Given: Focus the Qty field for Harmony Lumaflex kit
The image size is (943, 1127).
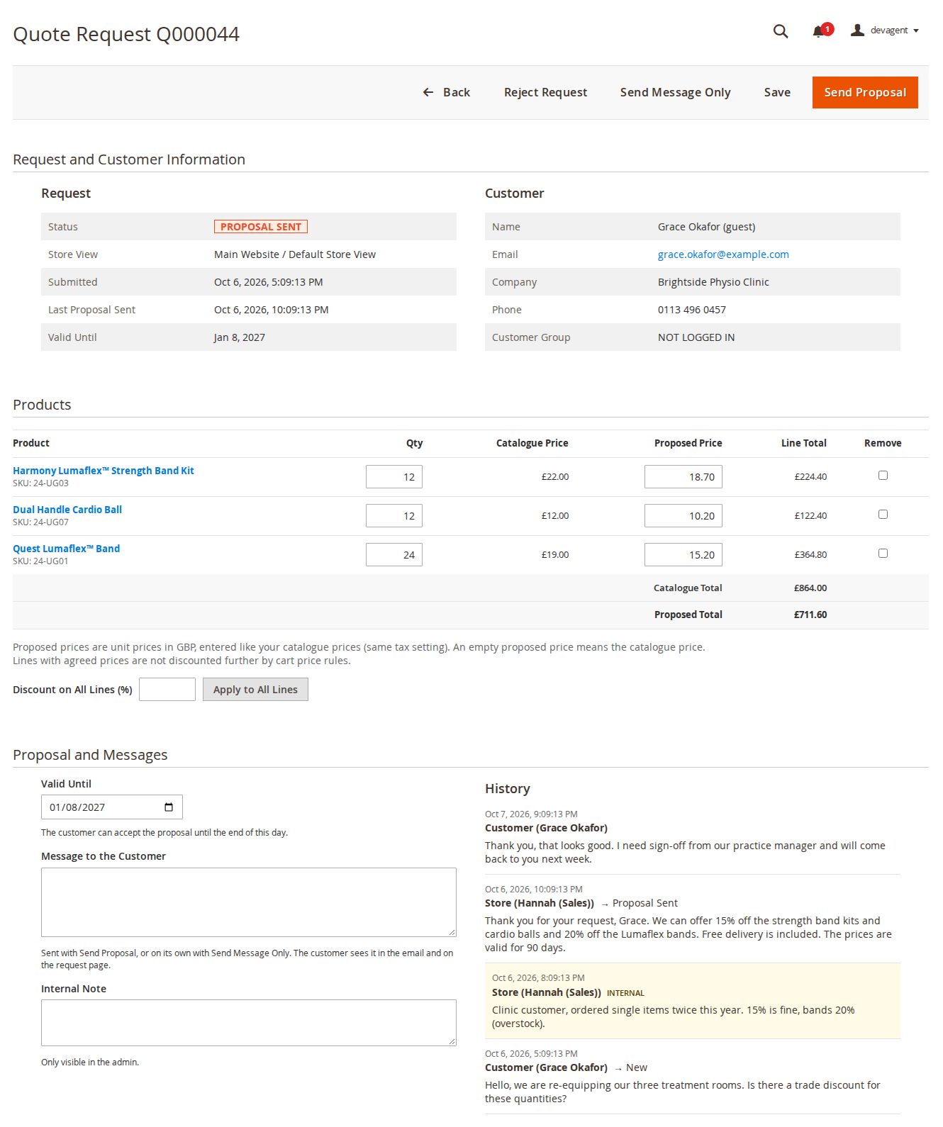Looking at the screenshot, I should tap(394, 477).
